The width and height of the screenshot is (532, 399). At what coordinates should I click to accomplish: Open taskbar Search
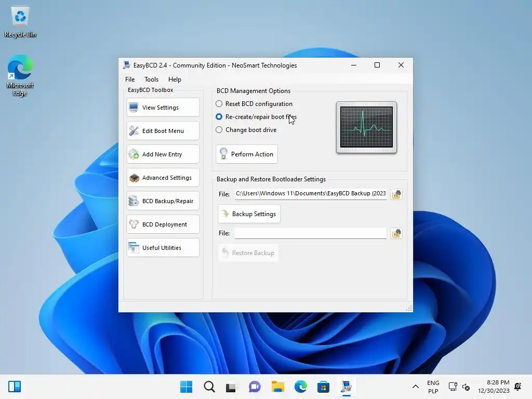209,387
